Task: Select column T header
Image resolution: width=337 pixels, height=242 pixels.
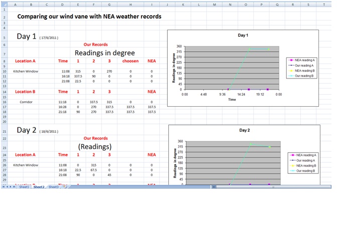Action: click(324, 5)
